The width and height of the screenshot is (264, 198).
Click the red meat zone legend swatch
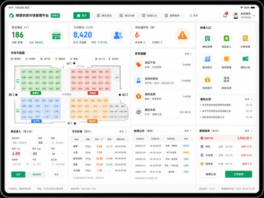tap(26, 59)
